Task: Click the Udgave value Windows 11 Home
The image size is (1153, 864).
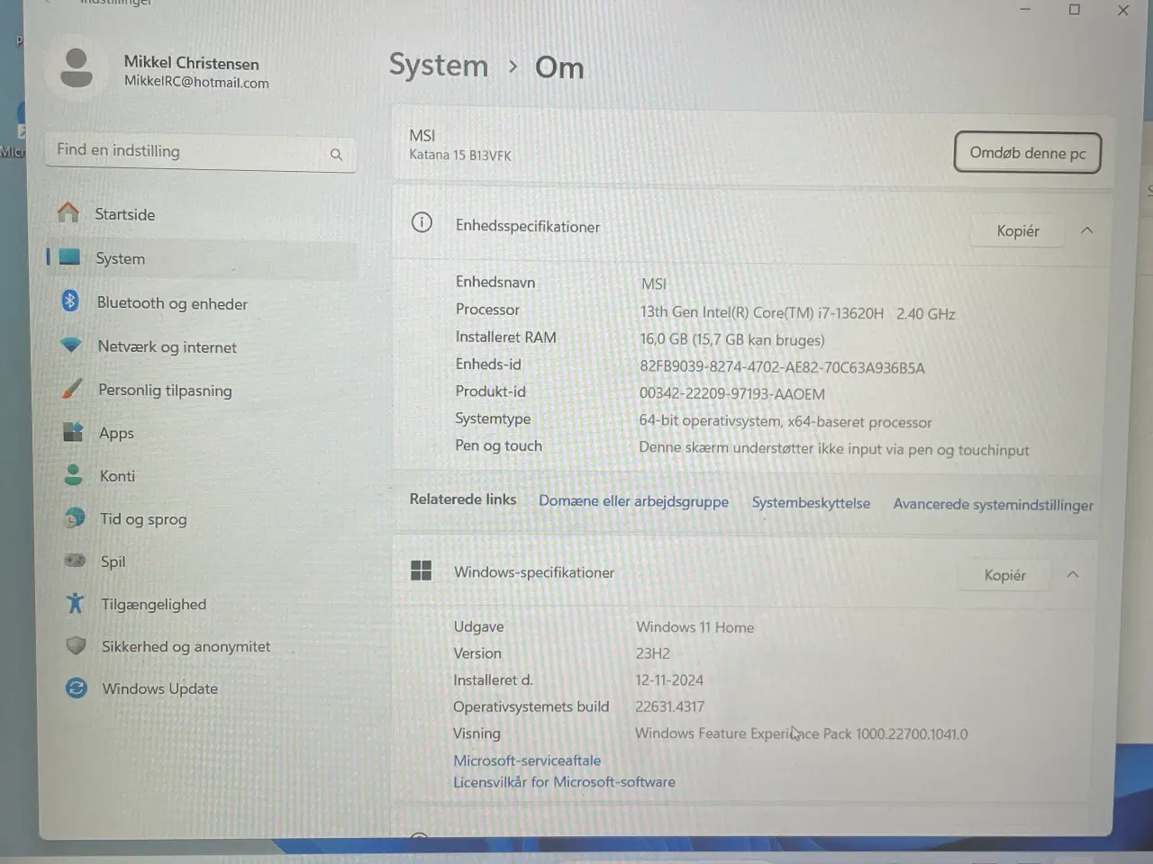Action: pyautogui.click(x=695, y=627)
